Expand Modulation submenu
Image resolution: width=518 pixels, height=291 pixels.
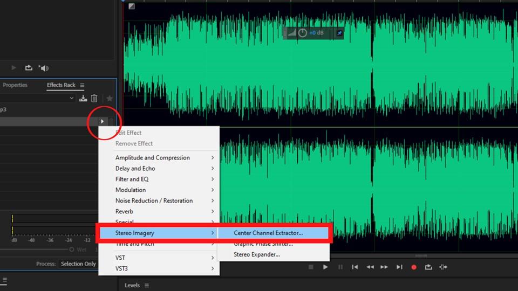tap(159, 190)
